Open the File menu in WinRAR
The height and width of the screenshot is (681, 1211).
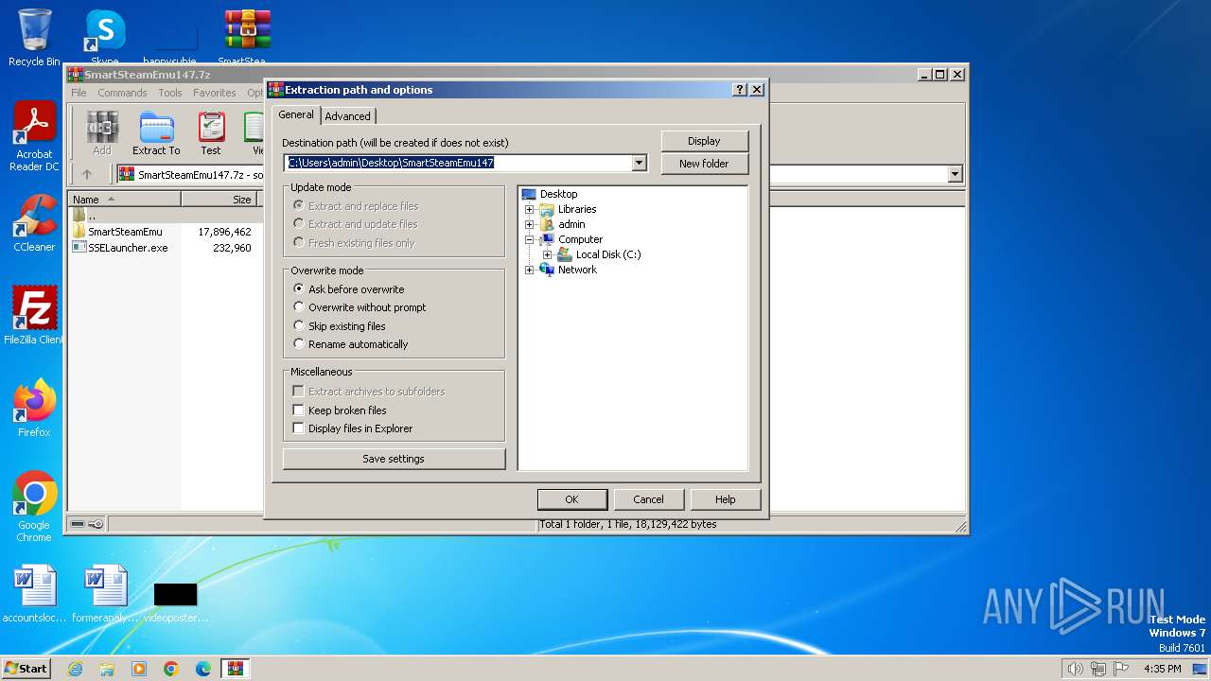[79, 93]
